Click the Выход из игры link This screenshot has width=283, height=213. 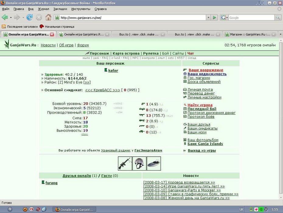point(202,150)
